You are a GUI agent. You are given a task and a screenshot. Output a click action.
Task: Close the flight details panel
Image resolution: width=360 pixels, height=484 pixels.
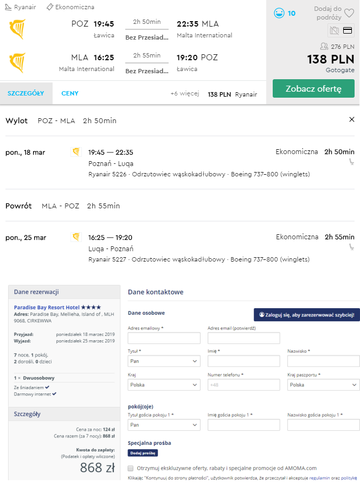[x=352, y=119]
